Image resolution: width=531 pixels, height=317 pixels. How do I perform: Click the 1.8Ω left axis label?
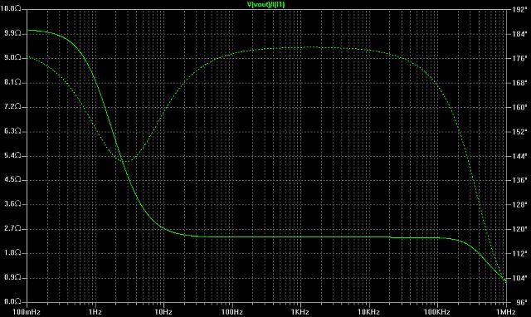(x=12, y=253)
